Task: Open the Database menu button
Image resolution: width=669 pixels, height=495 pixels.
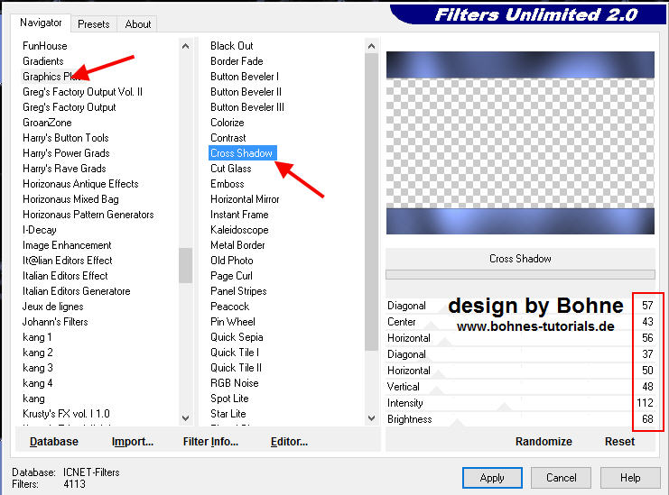Action: 54,442
